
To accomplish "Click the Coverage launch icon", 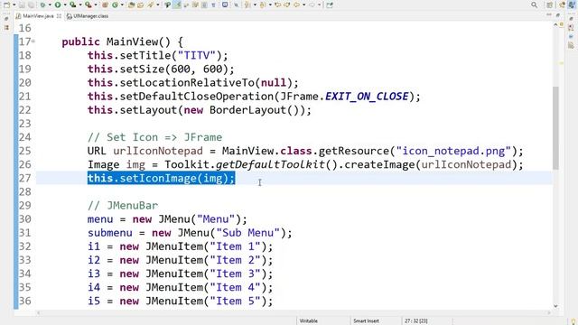I will [x=72, y=5].
